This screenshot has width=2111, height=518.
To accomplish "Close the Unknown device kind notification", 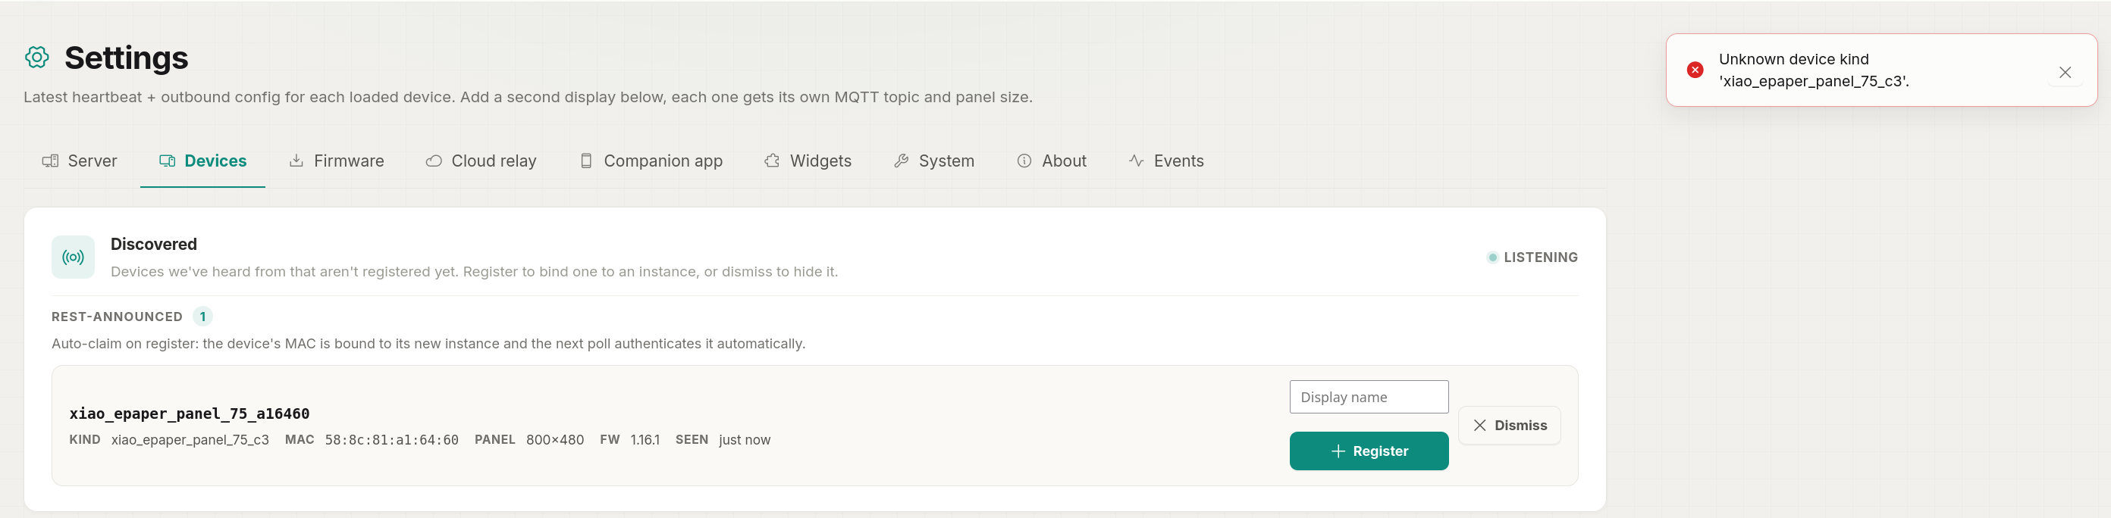I will (2064, 72).
